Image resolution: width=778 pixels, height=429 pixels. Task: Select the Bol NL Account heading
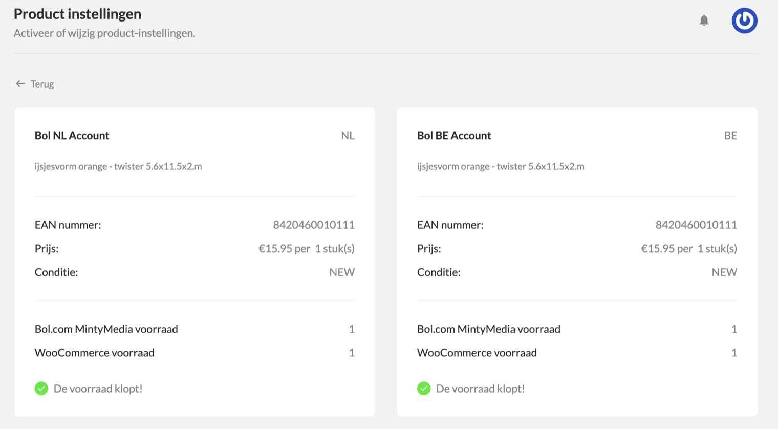(72, 136)
